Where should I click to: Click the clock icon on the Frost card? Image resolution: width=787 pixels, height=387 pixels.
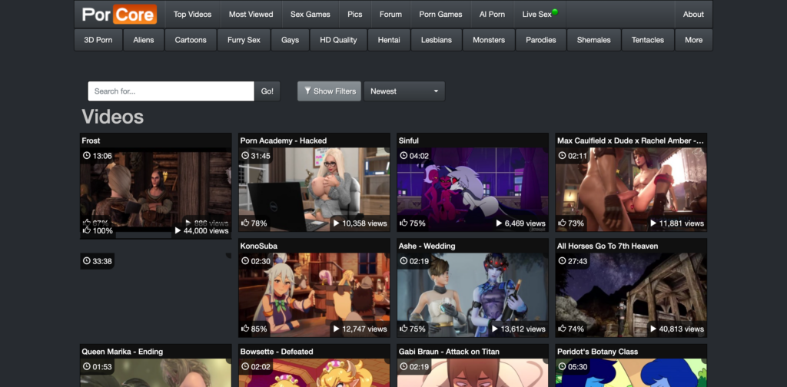click(86, 156)
